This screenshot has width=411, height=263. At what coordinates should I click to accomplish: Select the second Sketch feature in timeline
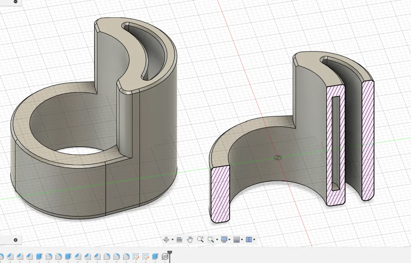pos(145,256)
